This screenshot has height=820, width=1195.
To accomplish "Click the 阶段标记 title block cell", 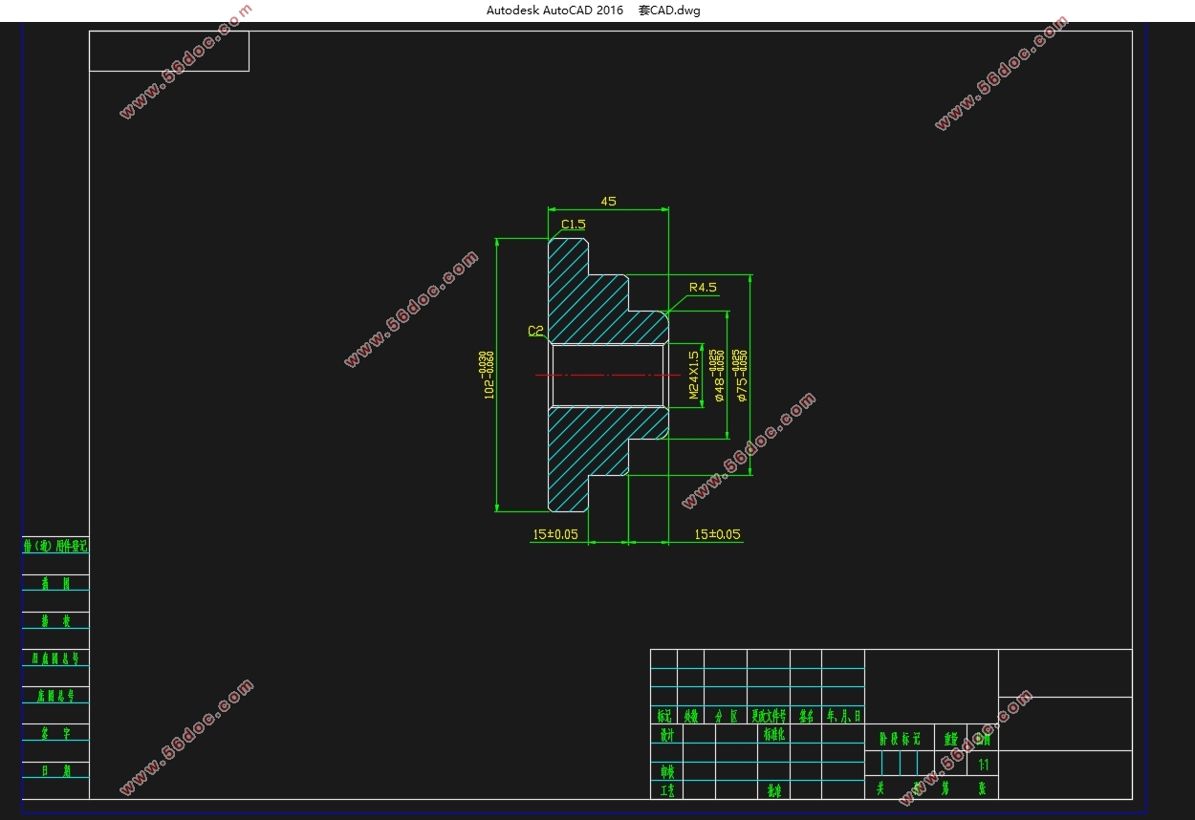I will [x=899, y=739].
